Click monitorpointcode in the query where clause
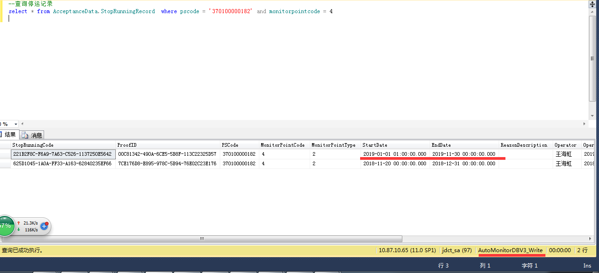The height and width of the screenshot is (273, 599). pos(294,11)
